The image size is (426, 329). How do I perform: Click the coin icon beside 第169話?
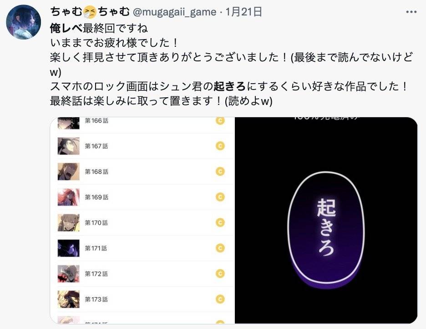(x=220, y=197)
